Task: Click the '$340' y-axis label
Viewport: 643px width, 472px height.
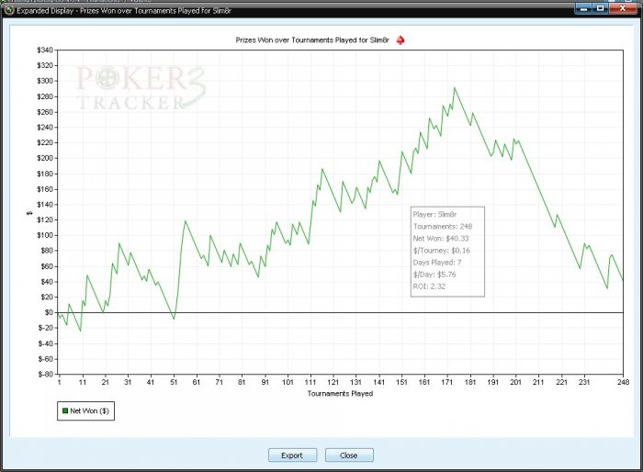Action: coord(45,50)
